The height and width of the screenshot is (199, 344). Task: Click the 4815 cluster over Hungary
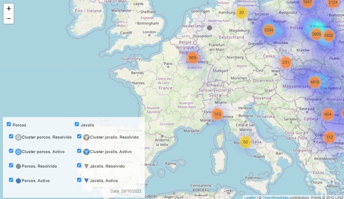pos(314,82)
